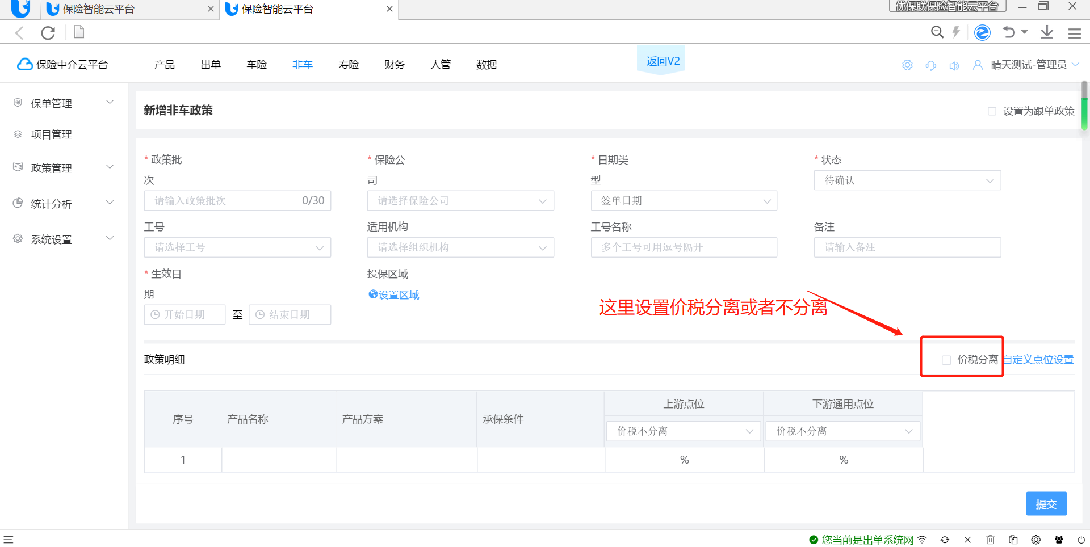Switch to the first 保险智能云平台 tab
This screenshot has height=547, width=1090.
point(131,9)
